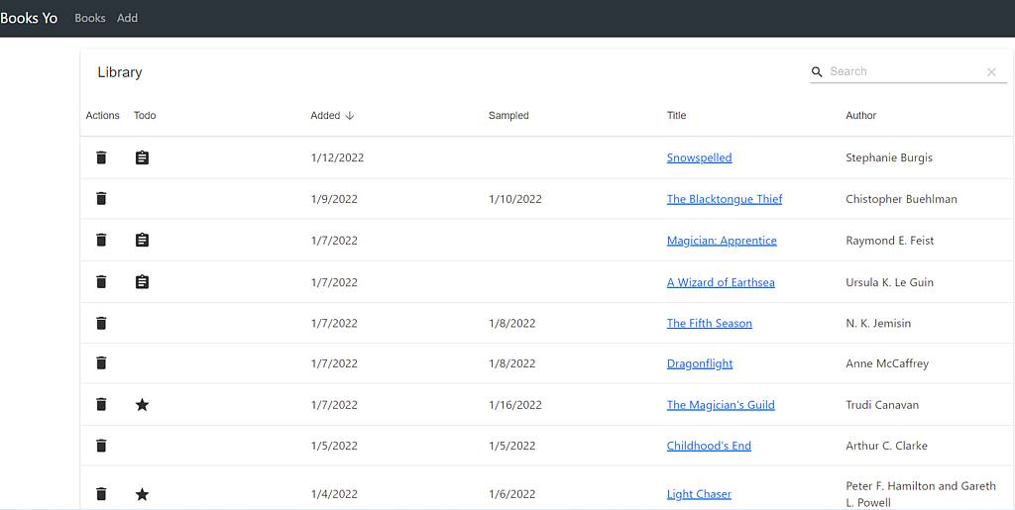1015x510 pixels.
Task: Focus the Search input field
Action: [904, 71]
